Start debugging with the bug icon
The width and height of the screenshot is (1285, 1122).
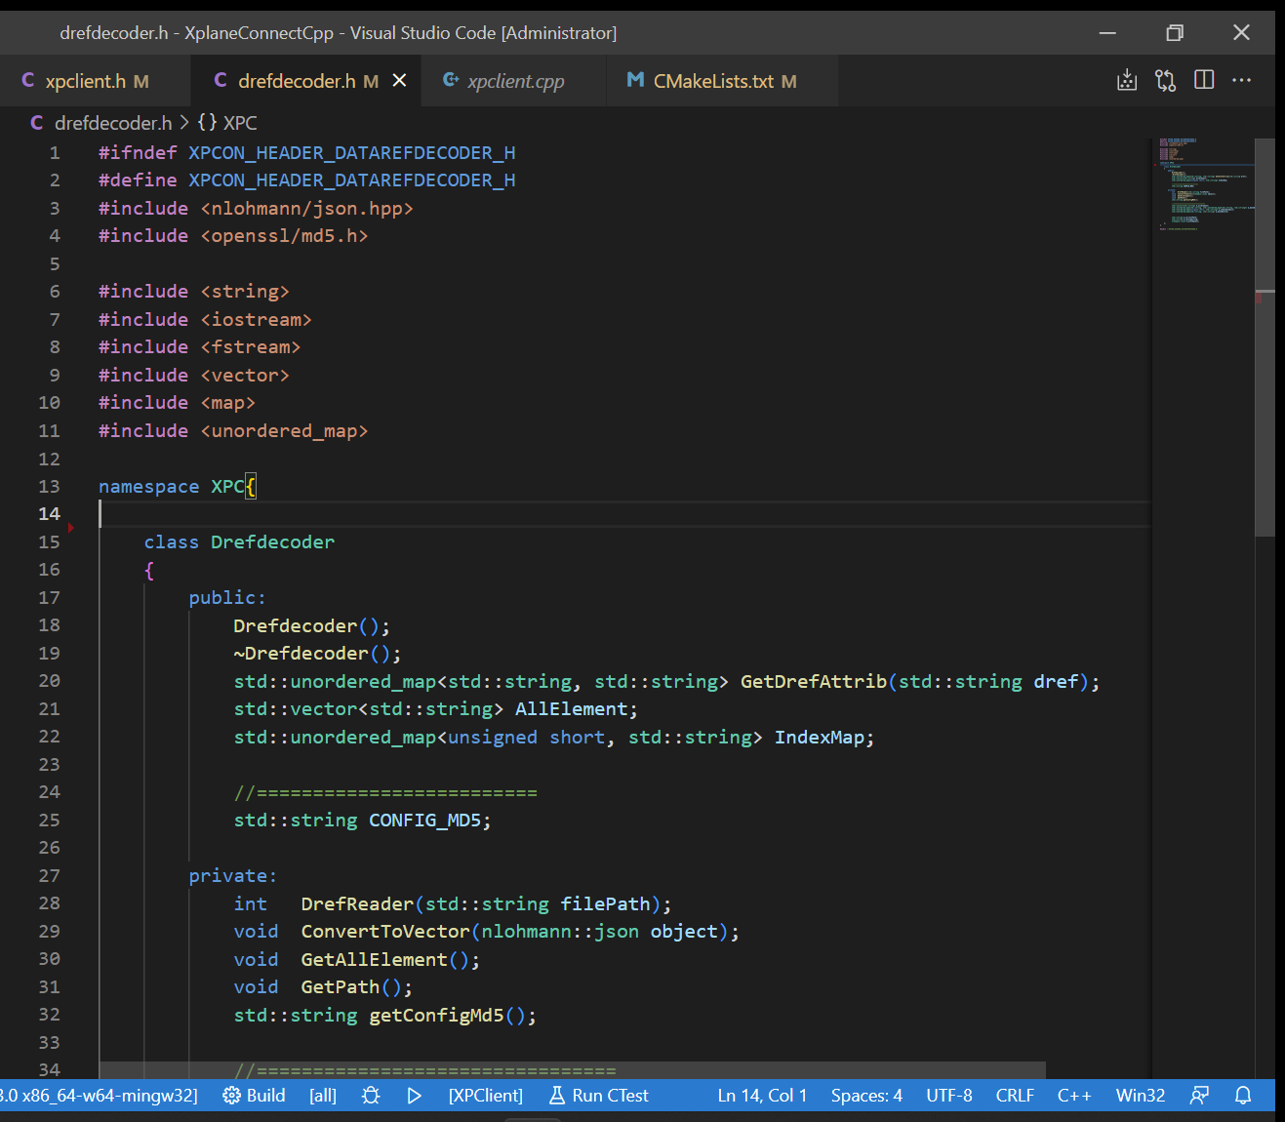pos(370,1095)
